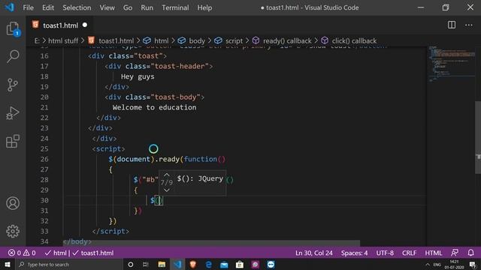Open the Search view
481x270 pixels.
[x=13, y=56]
